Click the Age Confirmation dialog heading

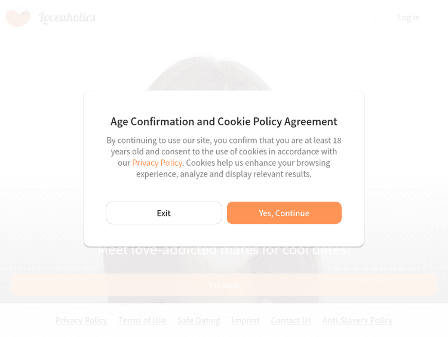224,122
